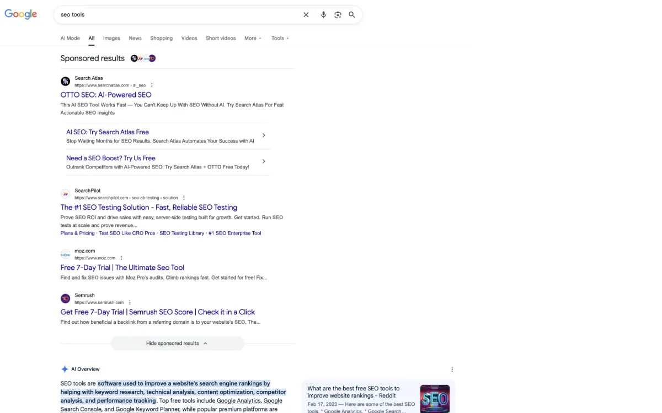Clear the search query with the X icon
This screenshot has width=662, height=413.
[306, 15]
